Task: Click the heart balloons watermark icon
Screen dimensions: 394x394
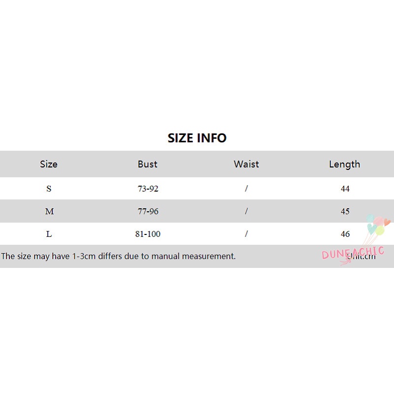Action: [x=378, y=226]
